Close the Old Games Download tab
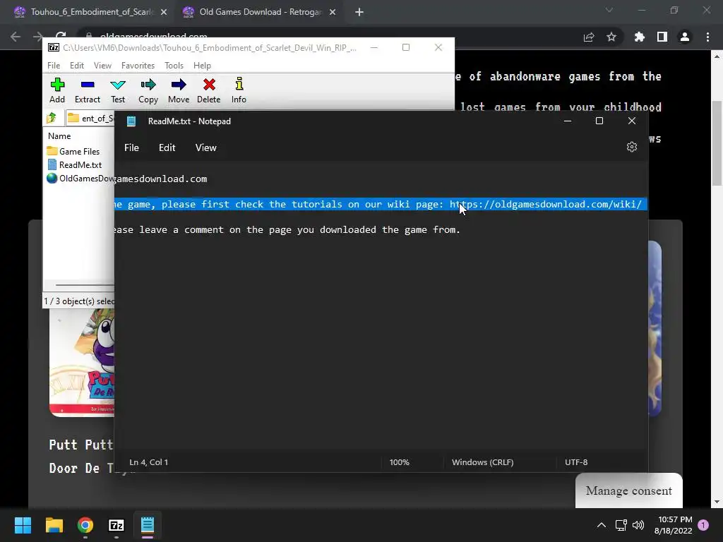Viewport: 723px width, 542px height. tap(333, 13)
